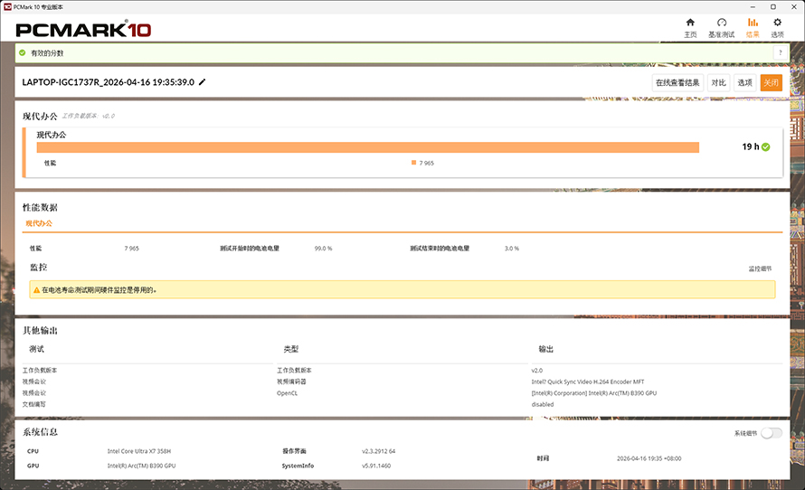Click the OpenCL type cell
The width and height of the screenshot is (805, 490).
click(x=287, y=393)
